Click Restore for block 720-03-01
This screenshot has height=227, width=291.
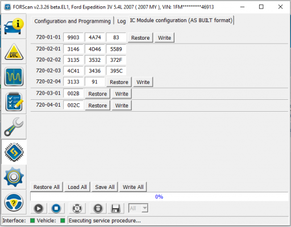[x=98, y=94]
